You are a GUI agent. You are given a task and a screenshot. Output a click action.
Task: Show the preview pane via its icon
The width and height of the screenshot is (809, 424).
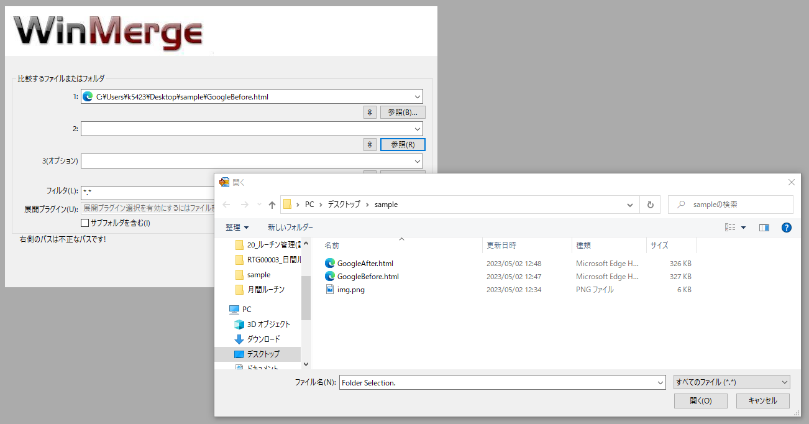764,227
